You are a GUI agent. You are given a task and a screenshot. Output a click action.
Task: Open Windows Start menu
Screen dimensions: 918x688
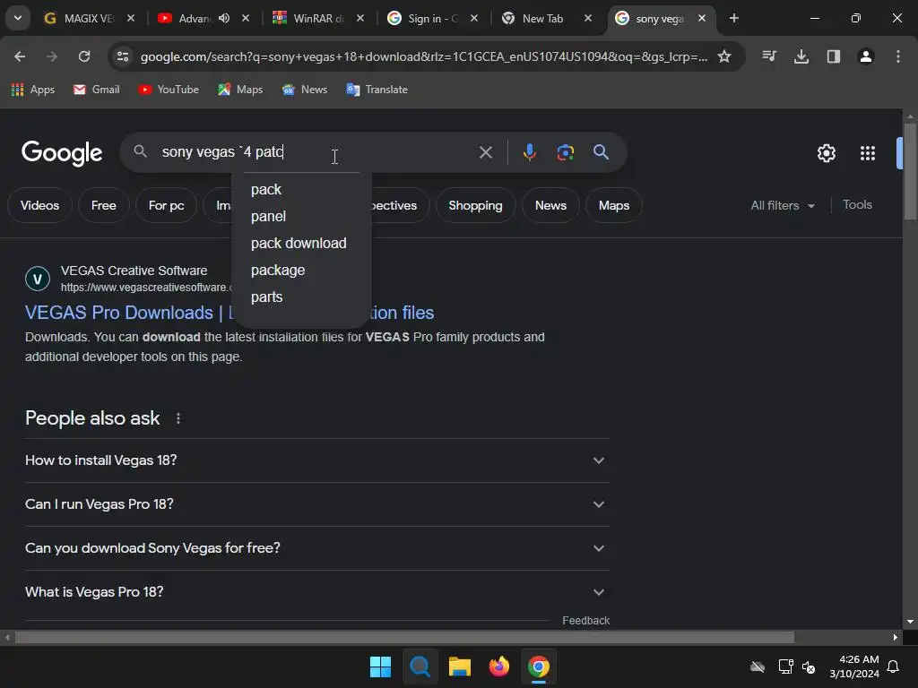coord(380,666)
